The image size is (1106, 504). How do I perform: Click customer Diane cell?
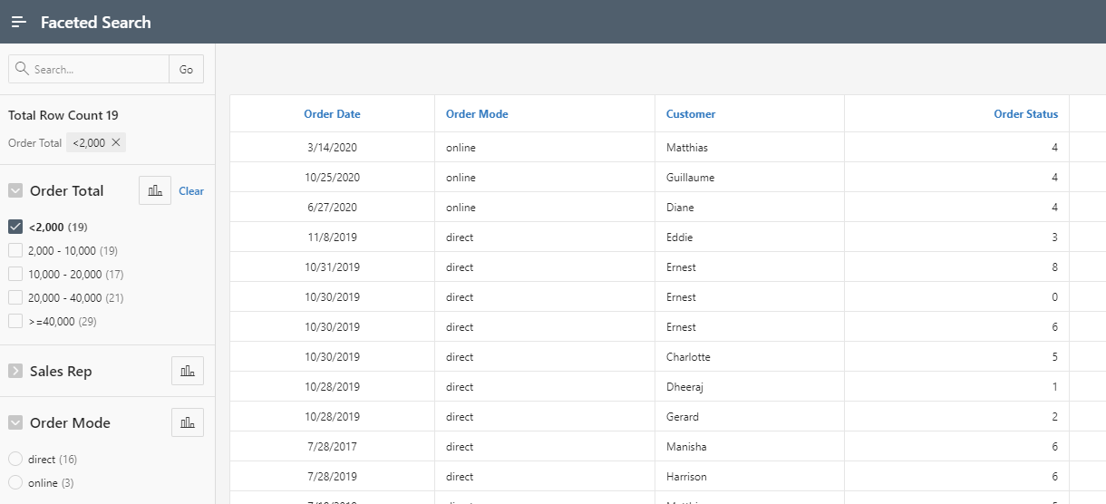750,207
